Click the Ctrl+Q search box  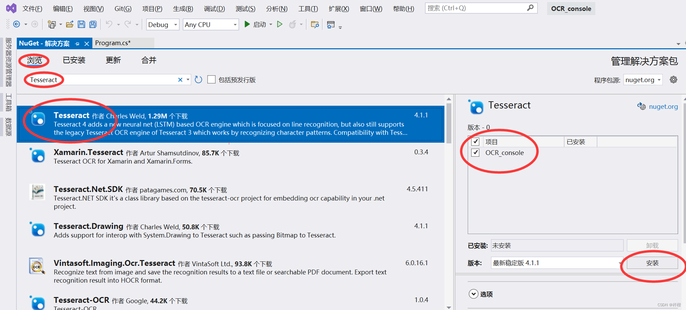[481, 8]
